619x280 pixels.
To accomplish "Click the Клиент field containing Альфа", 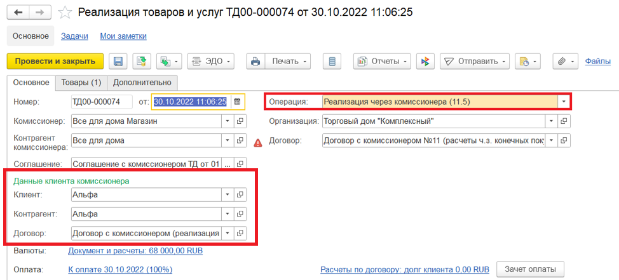I will click(x=146, y=194).
